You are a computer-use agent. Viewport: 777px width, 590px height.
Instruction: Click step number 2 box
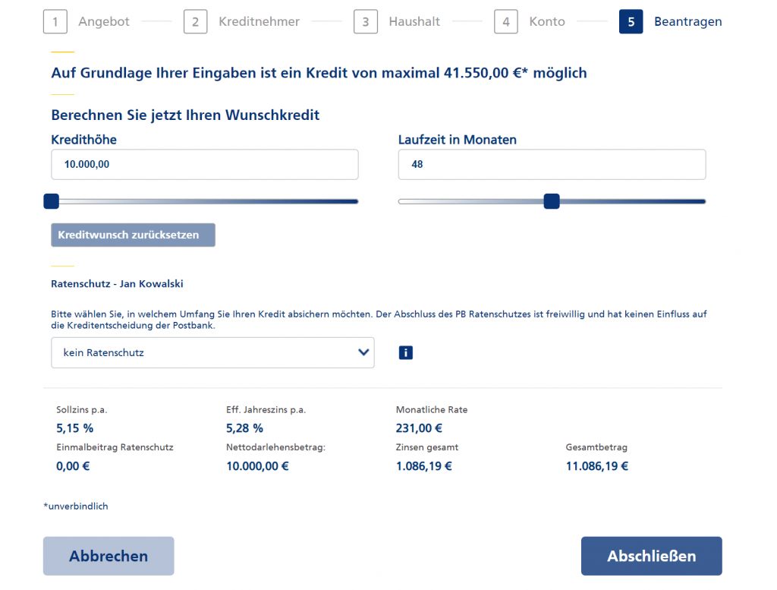tap(195, 21)
